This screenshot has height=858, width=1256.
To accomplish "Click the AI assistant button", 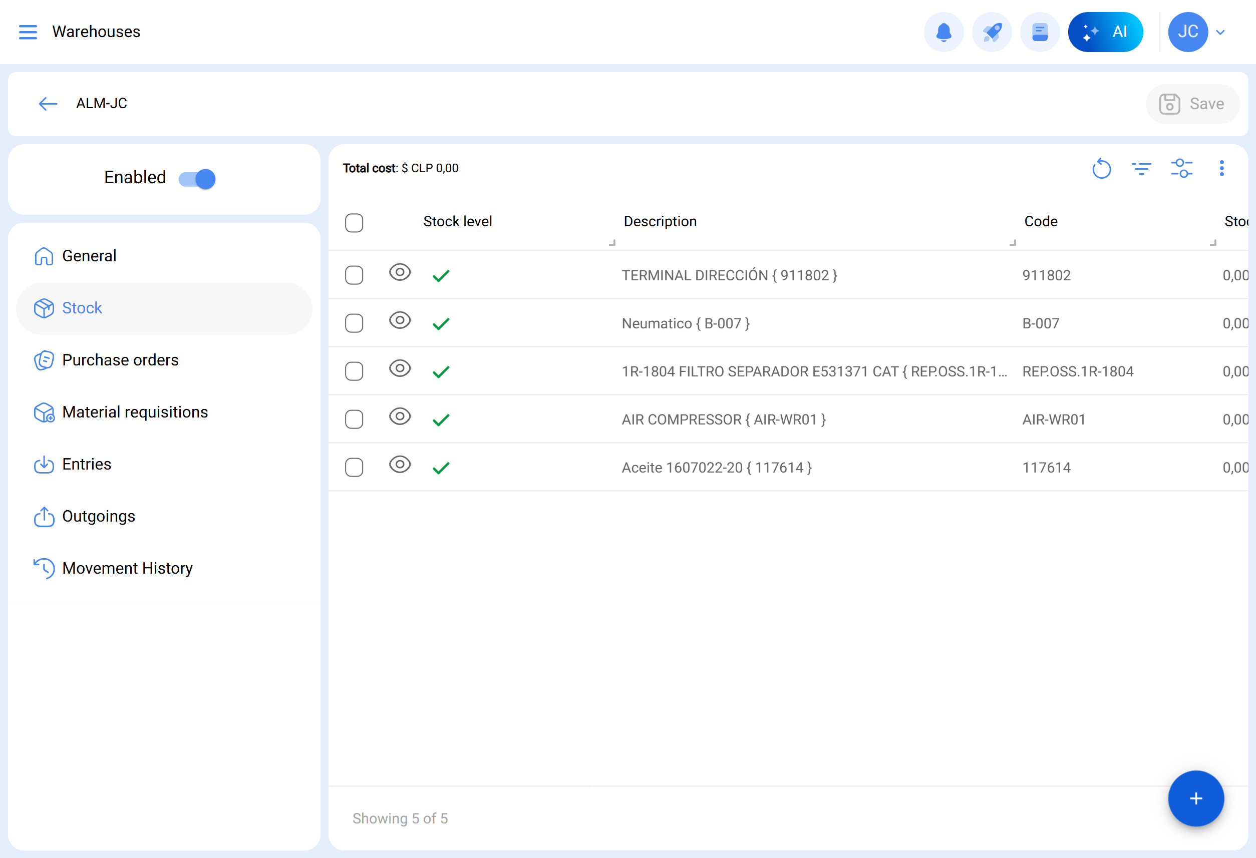I will click(1105, 32).
